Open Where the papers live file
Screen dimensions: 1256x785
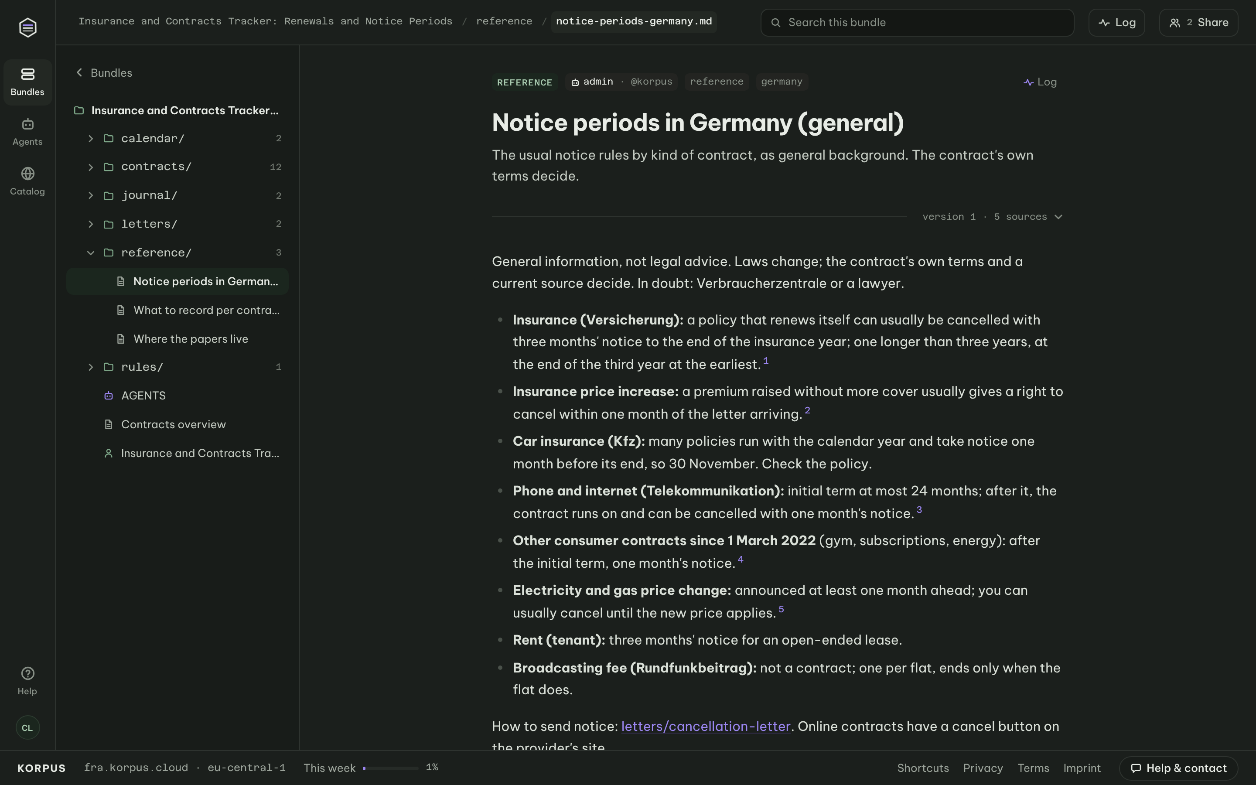pyautogui.click(x=177, y=338)
